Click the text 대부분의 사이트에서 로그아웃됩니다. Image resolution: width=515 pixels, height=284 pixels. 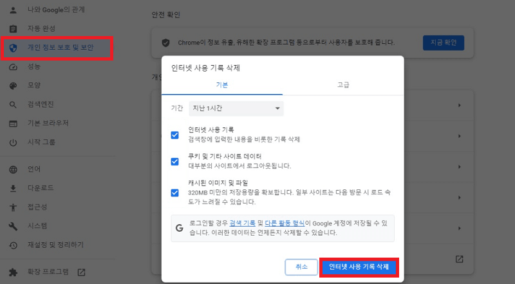tap(239, 166)
